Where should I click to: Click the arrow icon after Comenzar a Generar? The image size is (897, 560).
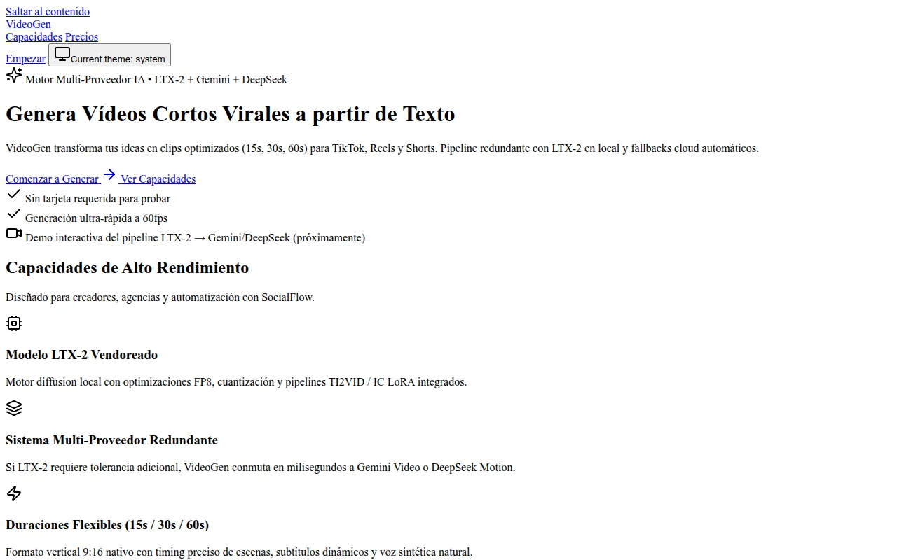click(109, 174)
